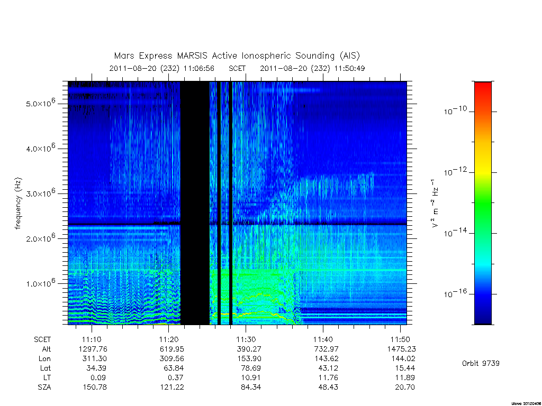Click the 10⁻¹⁰ colorbar label

(455, 110)
